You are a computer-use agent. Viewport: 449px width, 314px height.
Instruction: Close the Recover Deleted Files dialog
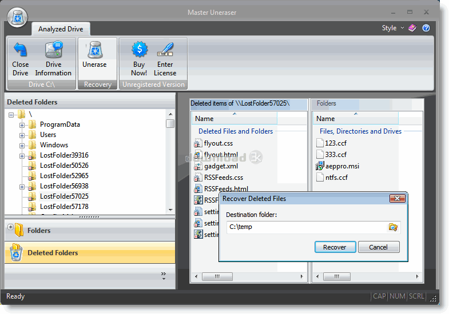click(397, 198)
